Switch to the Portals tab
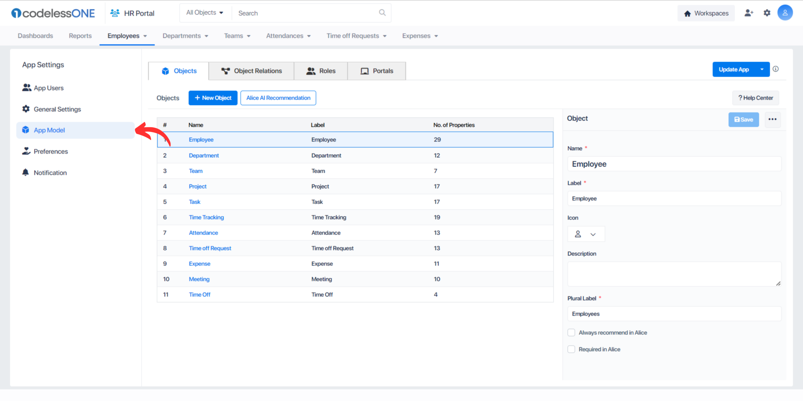Screen dimensions: 803x401 click(377, 71)
